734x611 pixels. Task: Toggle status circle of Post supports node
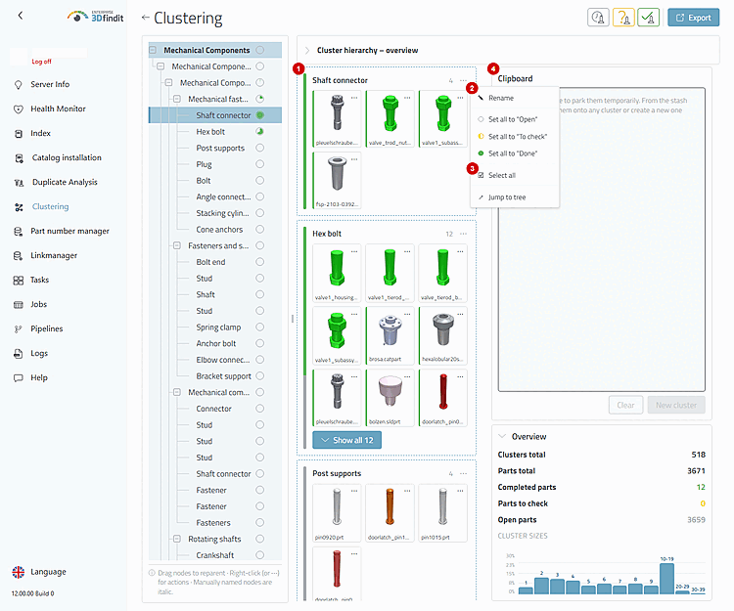click(259, 148)
